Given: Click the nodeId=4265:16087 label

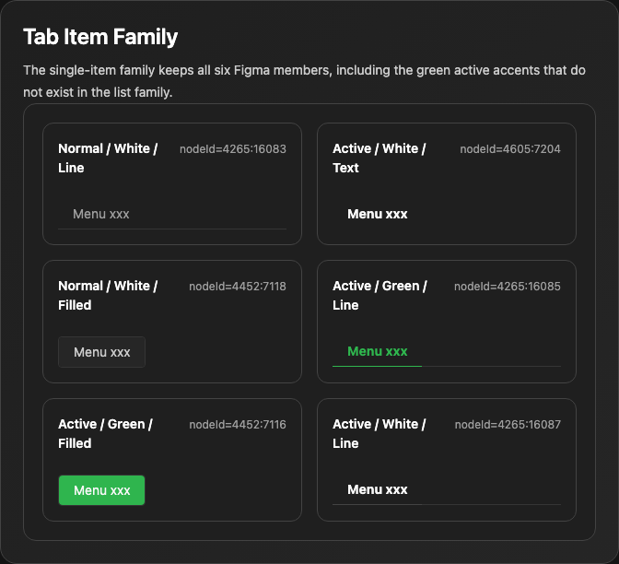Looking at the screenshot, I should (508, 425).
